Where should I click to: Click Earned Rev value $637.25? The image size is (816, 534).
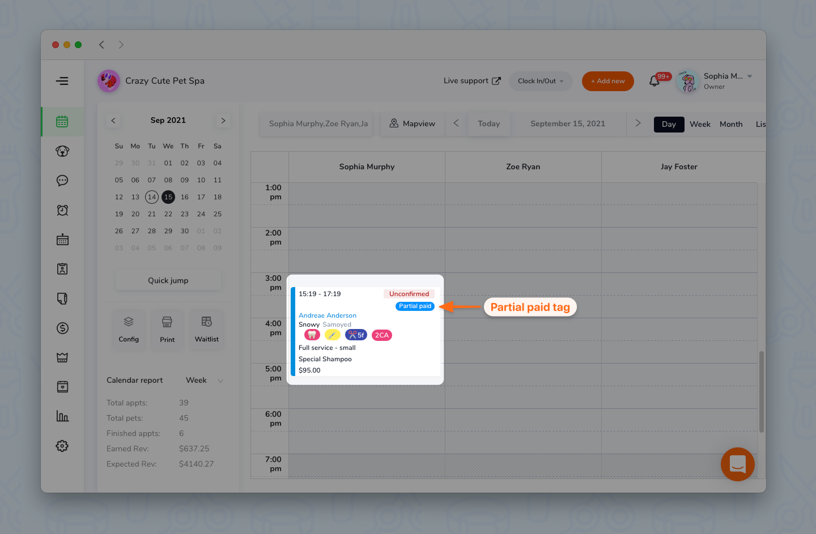coord(194,449)
